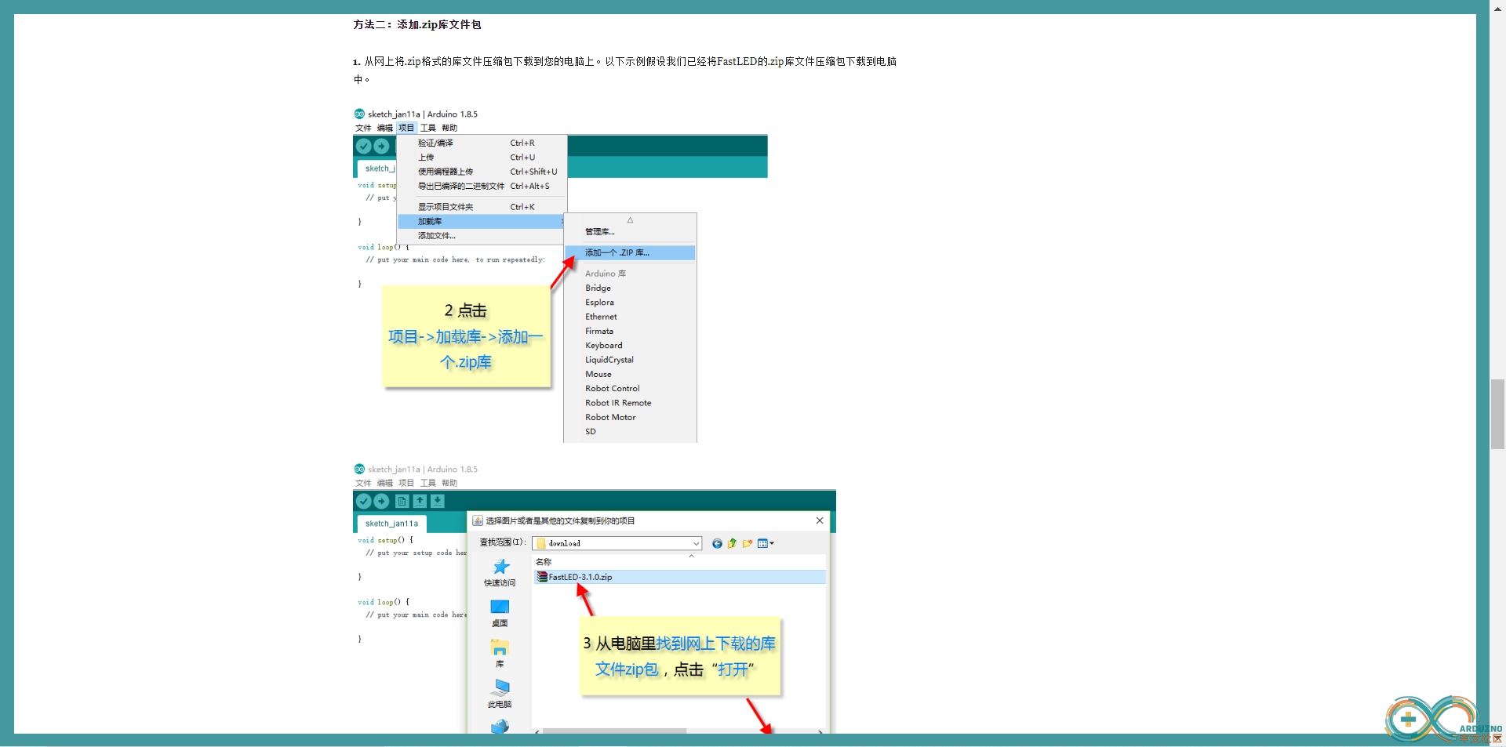This screenshot has height=747, width=1506.
Task: Click the New sketch icon in lower Arduino toolbar
Action: [402, 501]
